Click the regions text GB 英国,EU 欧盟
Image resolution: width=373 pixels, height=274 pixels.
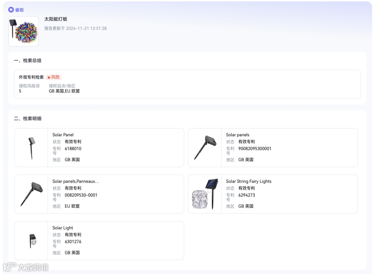point(64,91)
